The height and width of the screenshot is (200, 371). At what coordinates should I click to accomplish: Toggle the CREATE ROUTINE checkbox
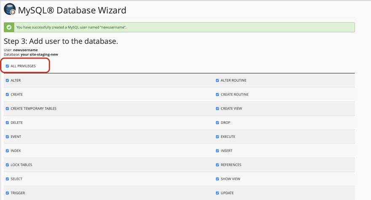pos(217,95)
